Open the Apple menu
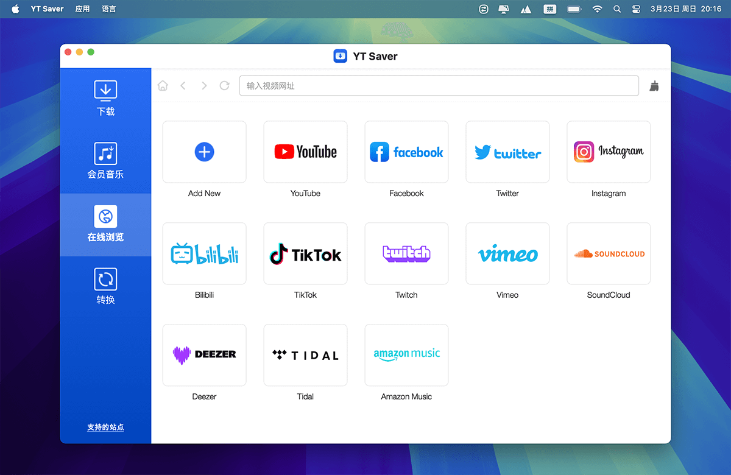The width and height of the screenshot is (731, 475). [x=16, y=9]
